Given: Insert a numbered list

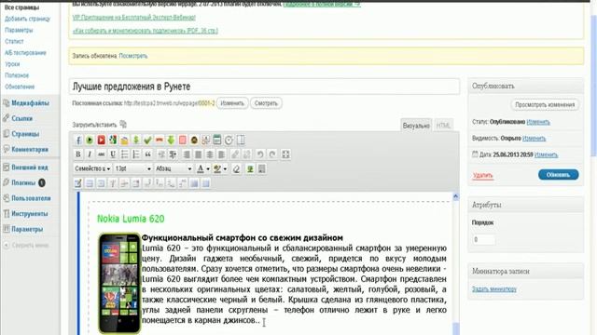Looking at the screenshot, I should (136, 154).
